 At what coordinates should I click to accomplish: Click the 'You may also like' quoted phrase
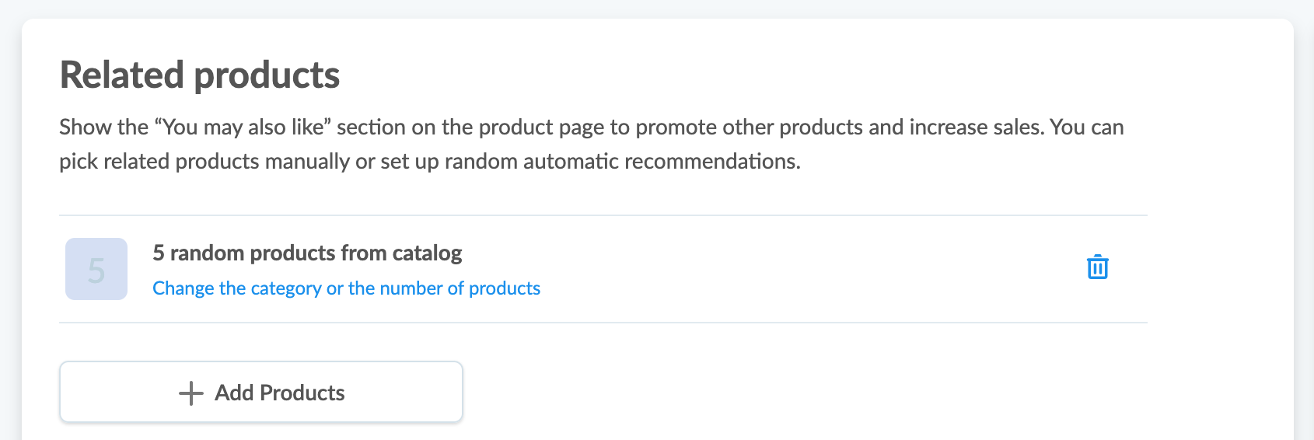tap(244, 127)
